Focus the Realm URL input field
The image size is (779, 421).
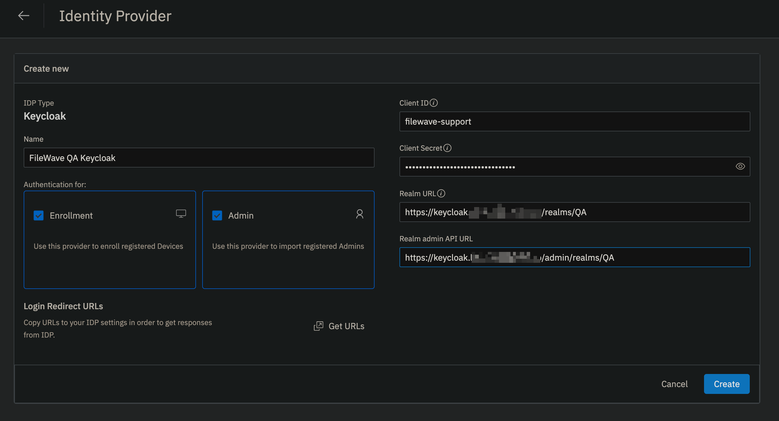tap(575, 212)
